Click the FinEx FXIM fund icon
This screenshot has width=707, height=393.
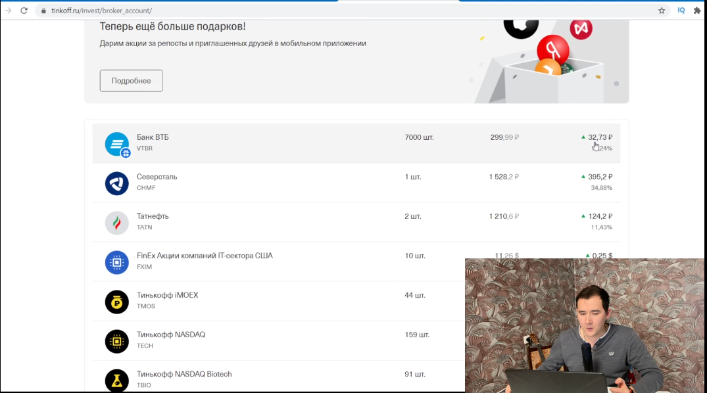click(117, 262)
